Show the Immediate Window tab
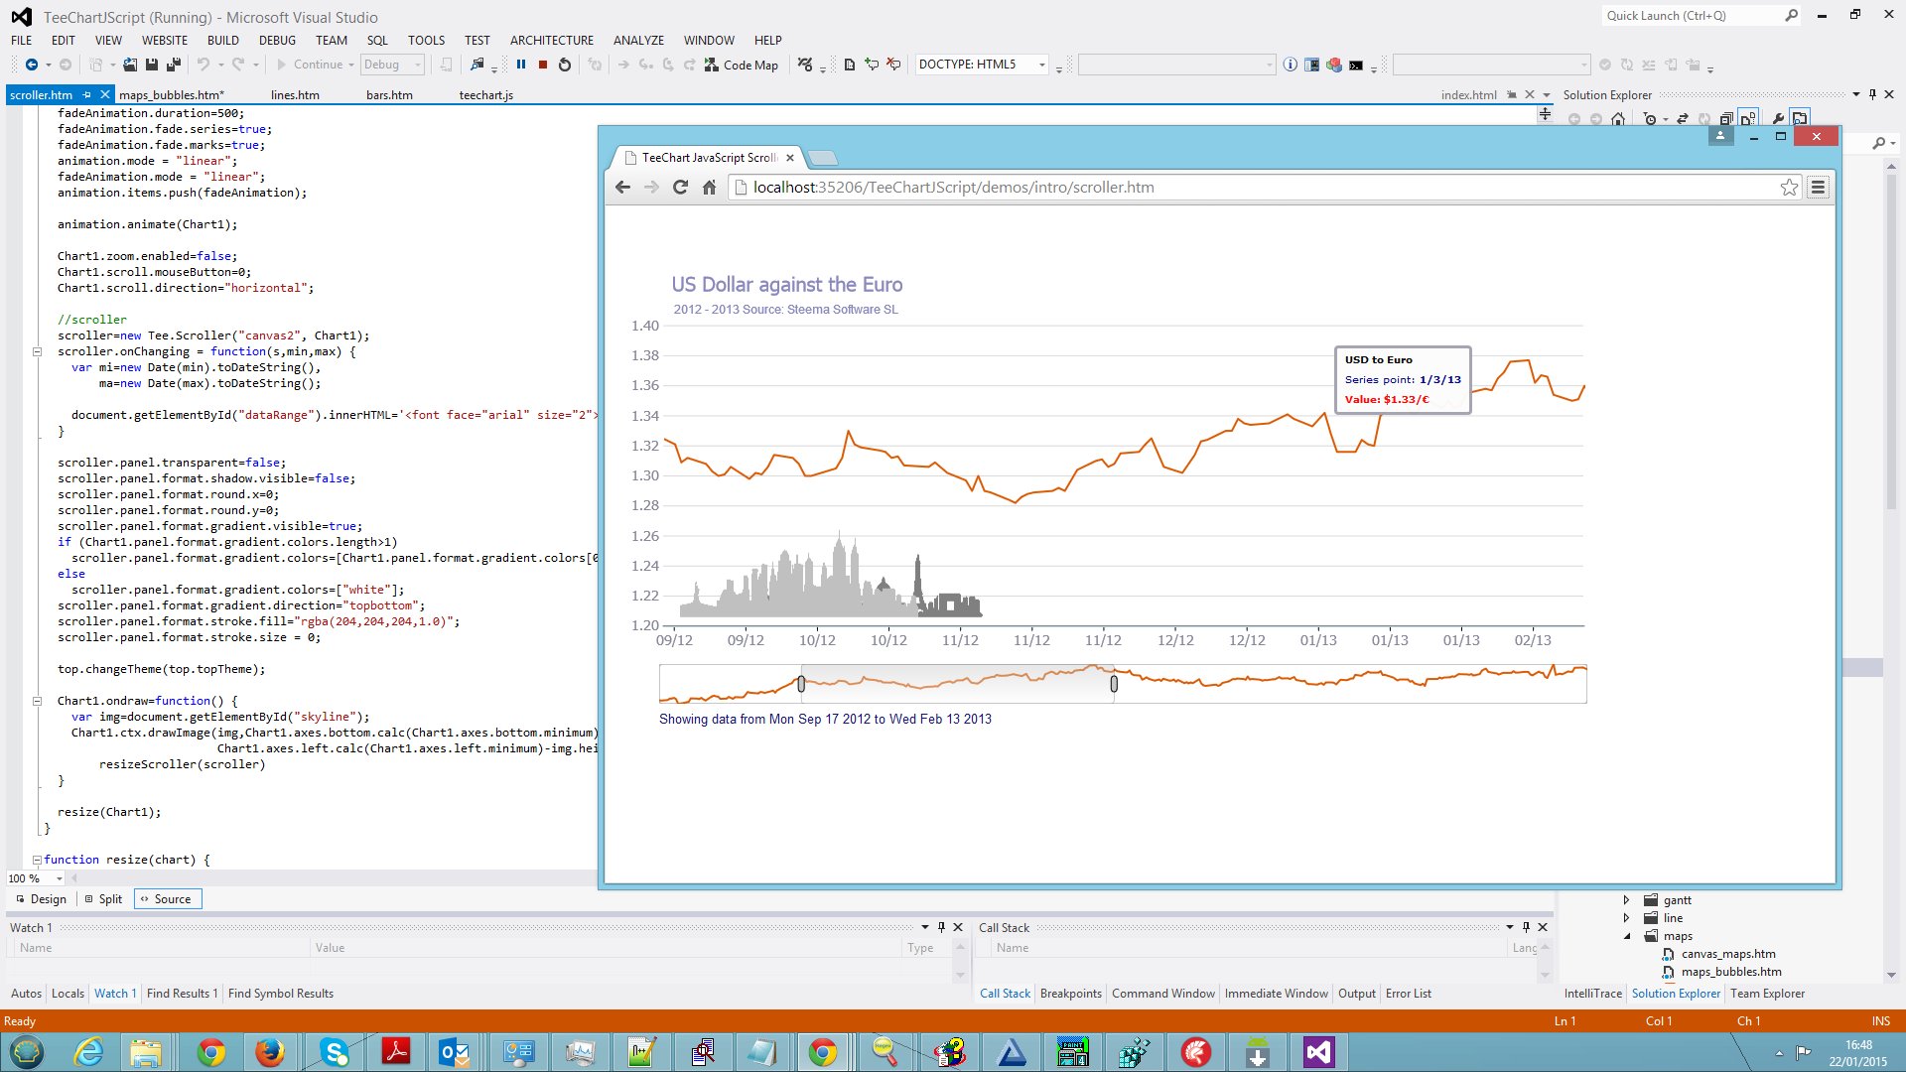 (1276, 994)
